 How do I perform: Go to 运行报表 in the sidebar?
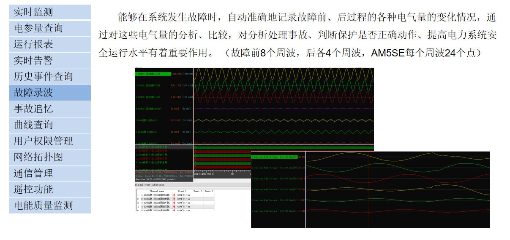[50, 44]
